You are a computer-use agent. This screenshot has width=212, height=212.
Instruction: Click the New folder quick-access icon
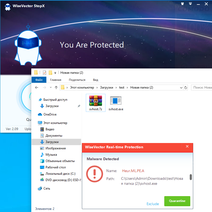pyautogui.click(x=50, y=73)
